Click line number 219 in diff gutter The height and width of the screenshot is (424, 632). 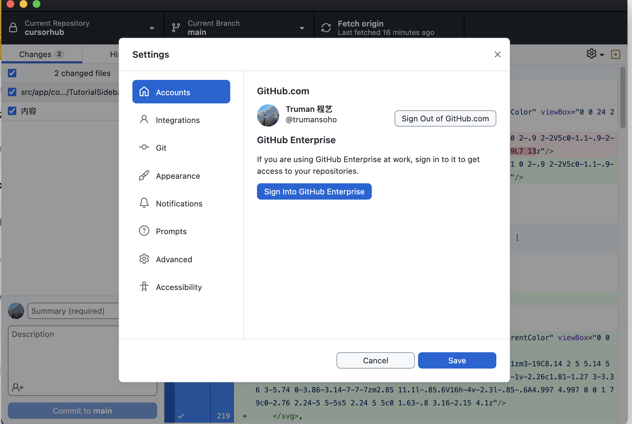[x=223, y=416]
